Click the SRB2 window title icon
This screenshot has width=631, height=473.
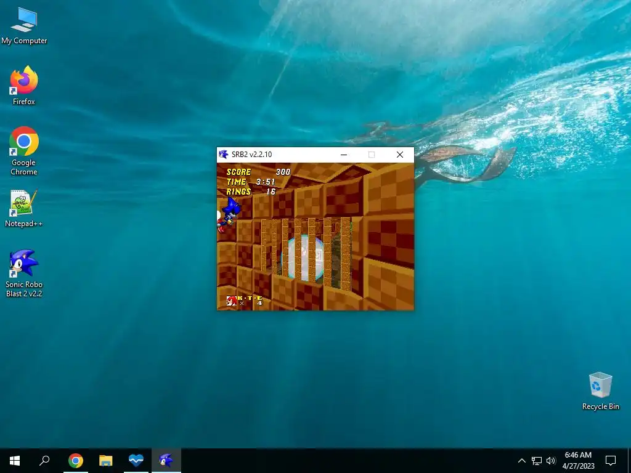223,155
